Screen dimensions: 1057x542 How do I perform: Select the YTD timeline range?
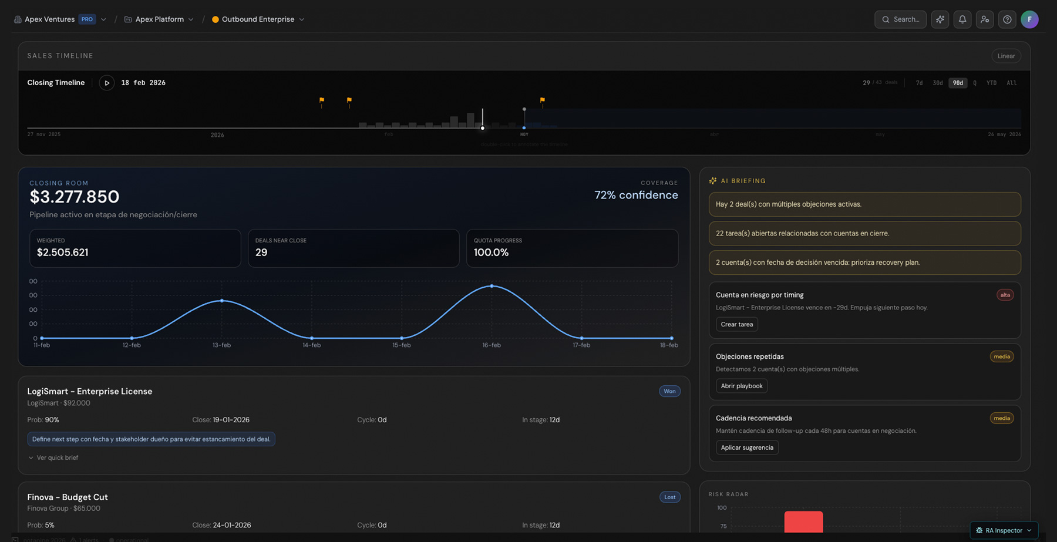coord(991,83)
